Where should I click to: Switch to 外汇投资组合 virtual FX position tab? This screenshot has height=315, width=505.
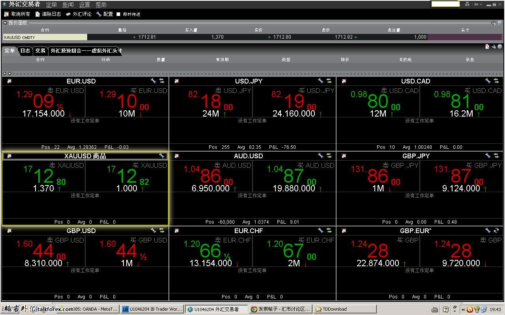click(x=86, y=51)
